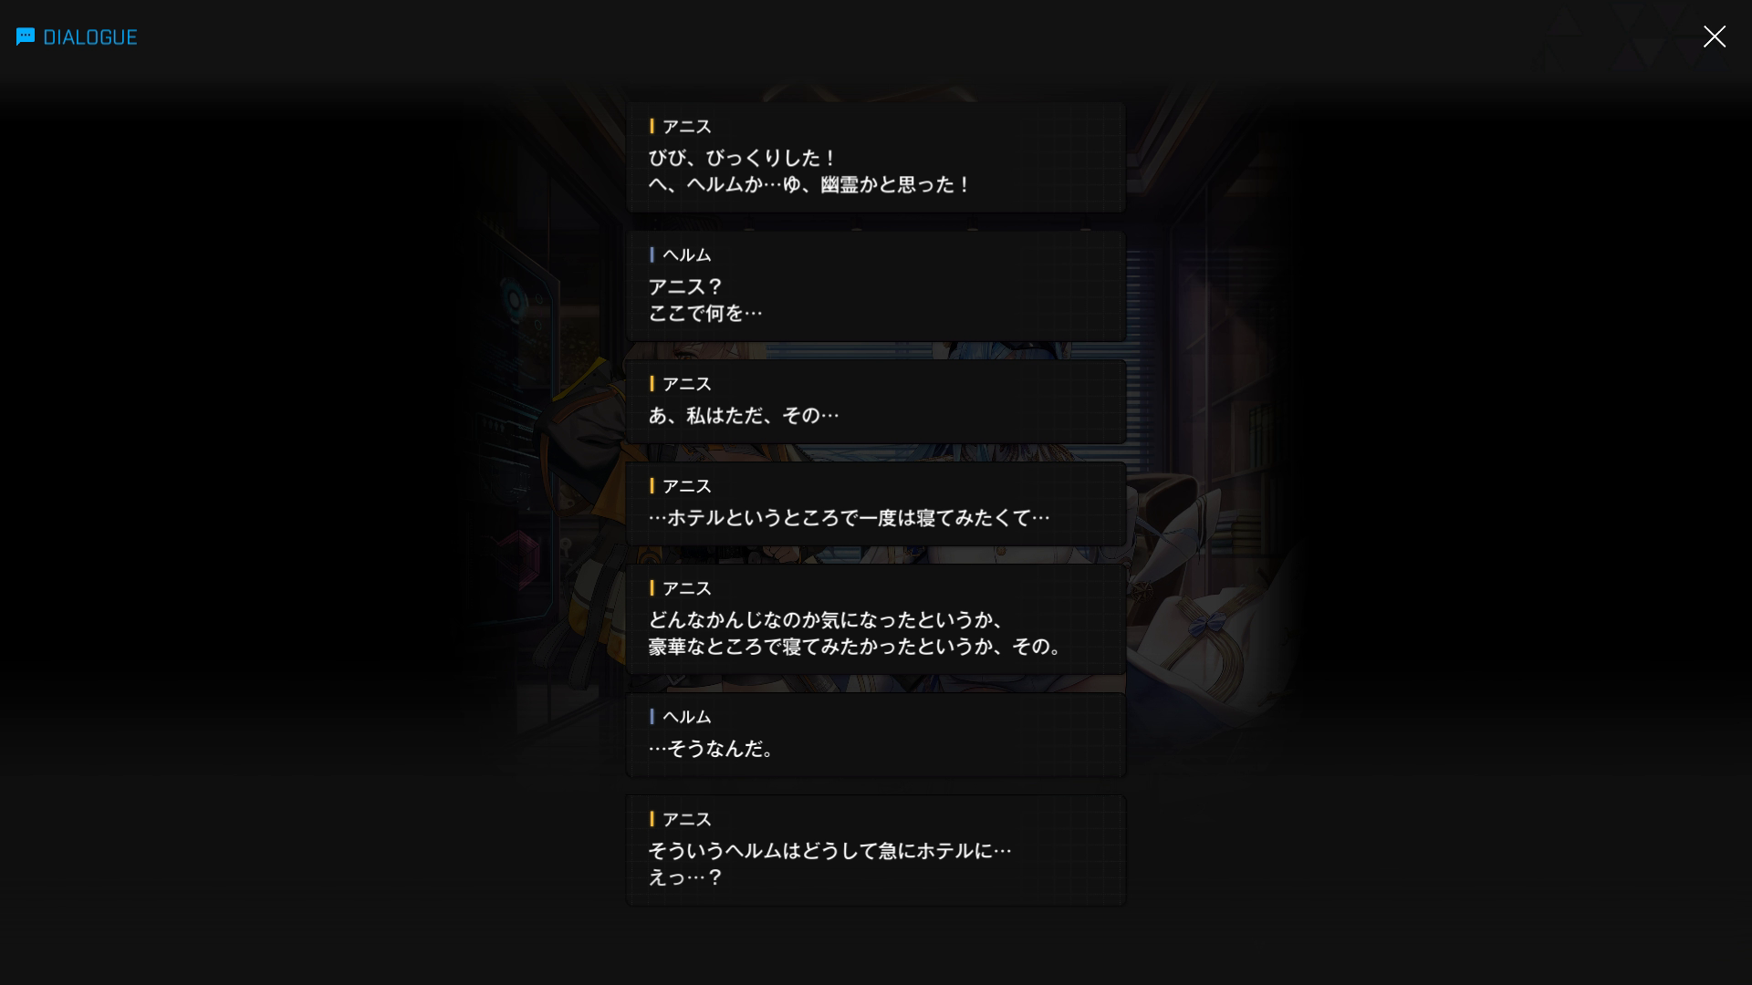Click the blue marker above …そうなんだ line

pos(652,717)
